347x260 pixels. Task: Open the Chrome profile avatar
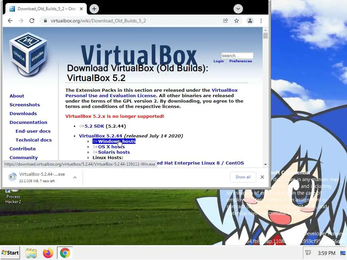[250, 21]
